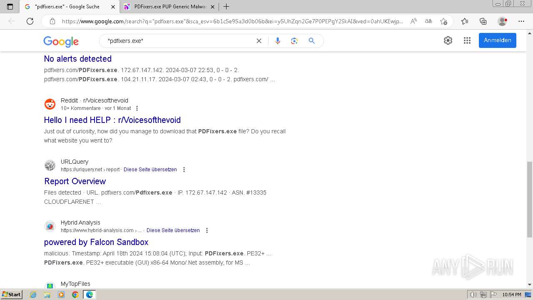
Task: Launch Internet Explorer from taskbar
Action: coord(33,295)
